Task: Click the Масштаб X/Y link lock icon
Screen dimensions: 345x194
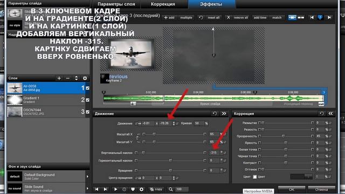Action: tap(137, 138)
